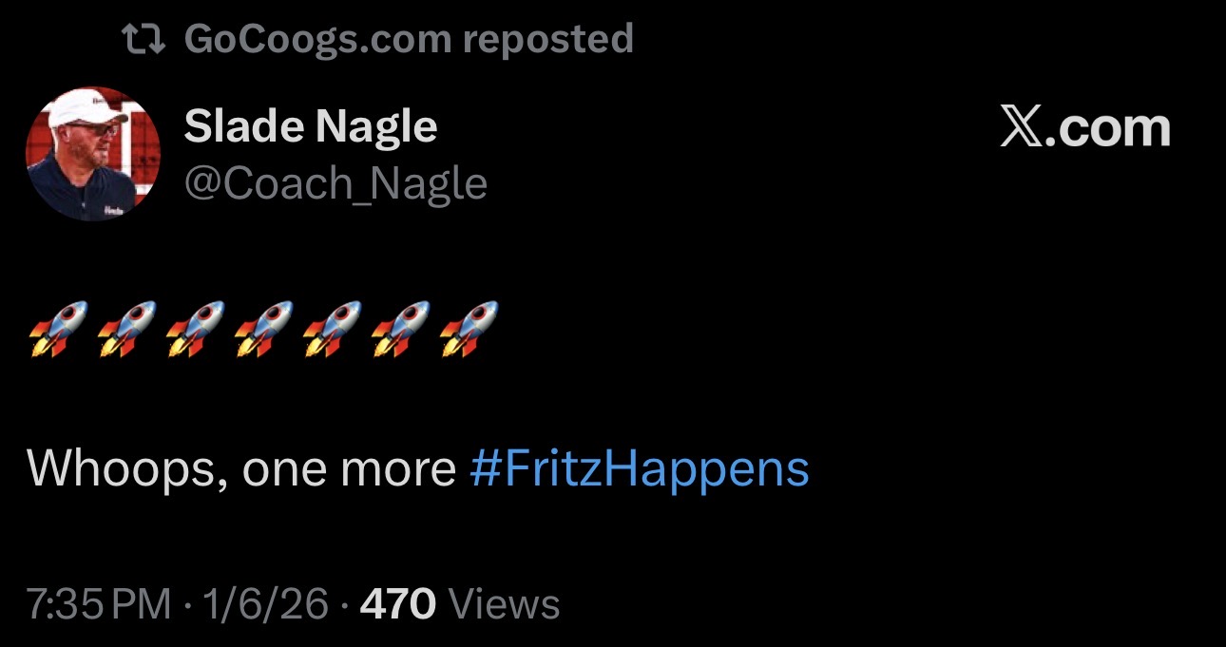The height and width of the screenshot is (647, 1226).
Task: Open the @Coach_Nagle handle
Action: tap(335, 182)
